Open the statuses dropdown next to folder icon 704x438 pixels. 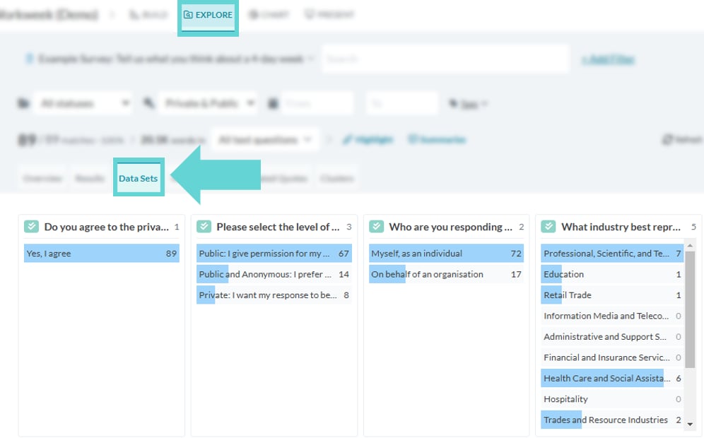click(x=83, y=104)
